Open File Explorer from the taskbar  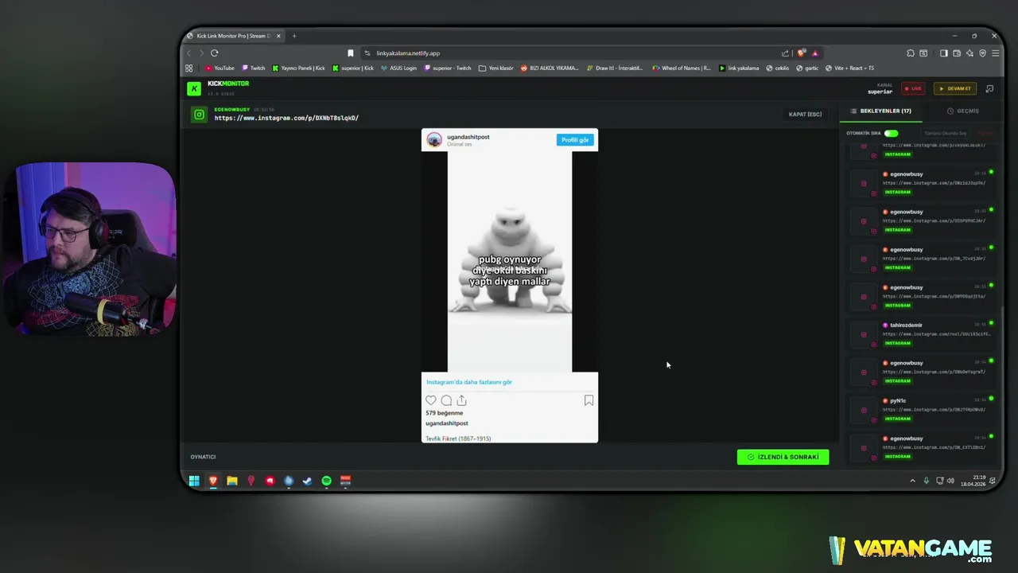pos(232,481)
